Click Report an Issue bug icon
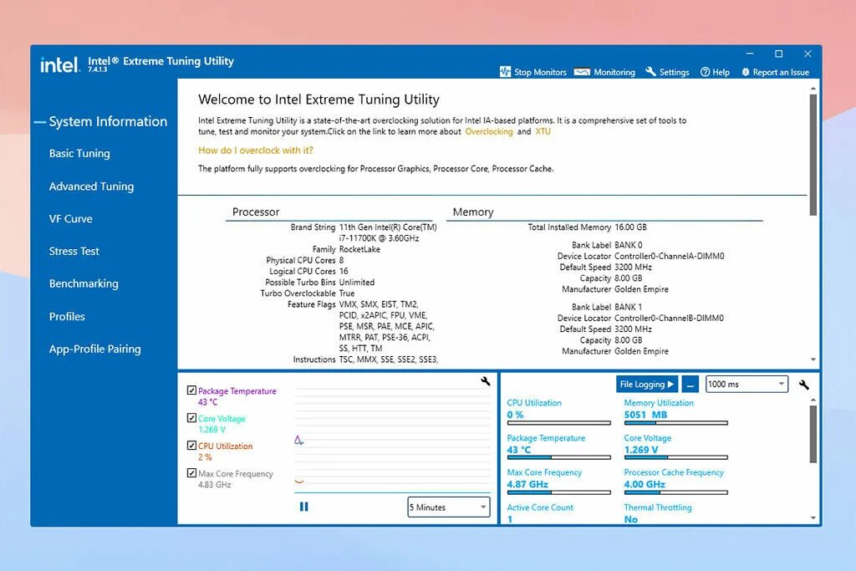856x571 pixels. click(745, 72)
